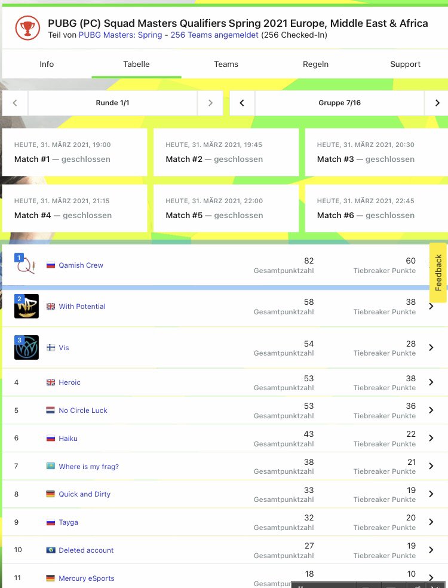
Task: Go to previous group with left arrow
Action: point(242,103)
